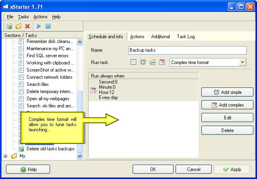Click the xStarter title bar app icon
This screenshot has width=257, height=179.
pyautogui.click(x=6, y=7)
